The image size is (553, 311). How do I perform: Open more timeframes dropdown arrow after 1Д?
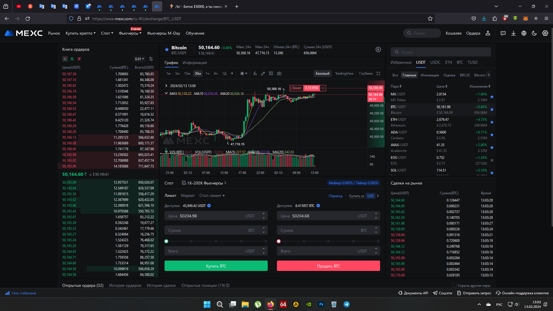tap(232, 73)
